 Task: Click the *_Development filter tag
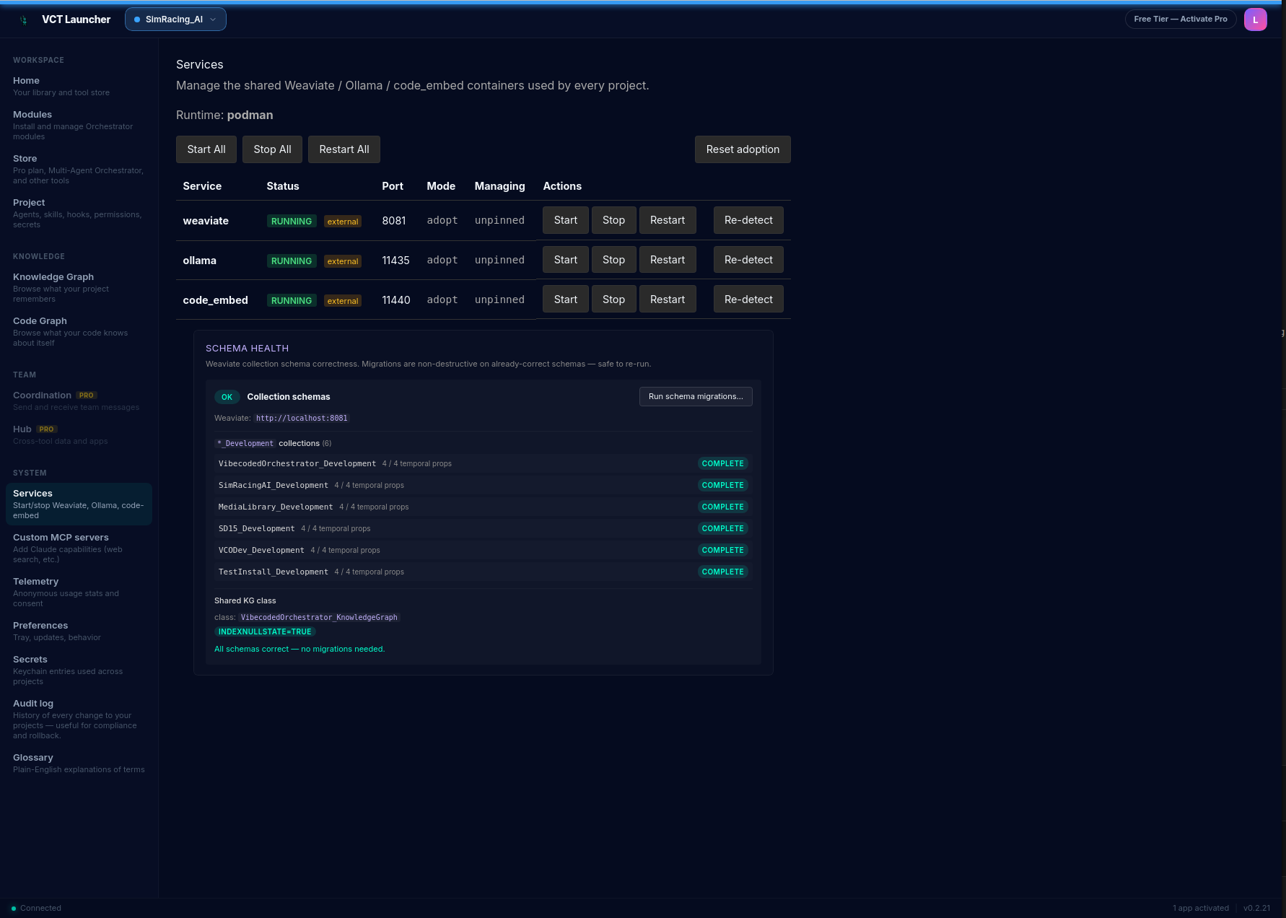tap(245, 444)
